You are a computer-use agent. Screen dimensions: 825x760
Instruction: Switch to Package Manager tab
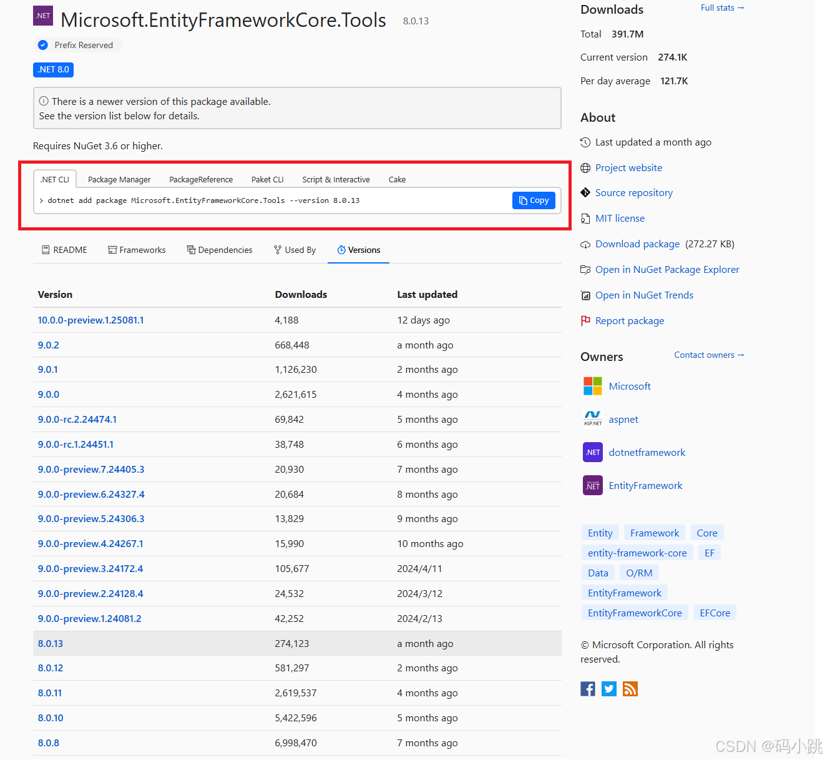119,179
